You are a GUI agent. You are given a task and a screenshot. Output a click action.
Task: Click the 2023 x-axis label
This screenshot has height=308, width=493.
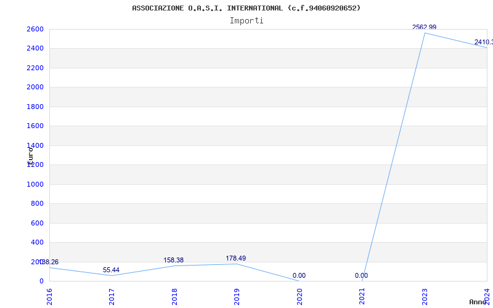(x=425, y=297)
